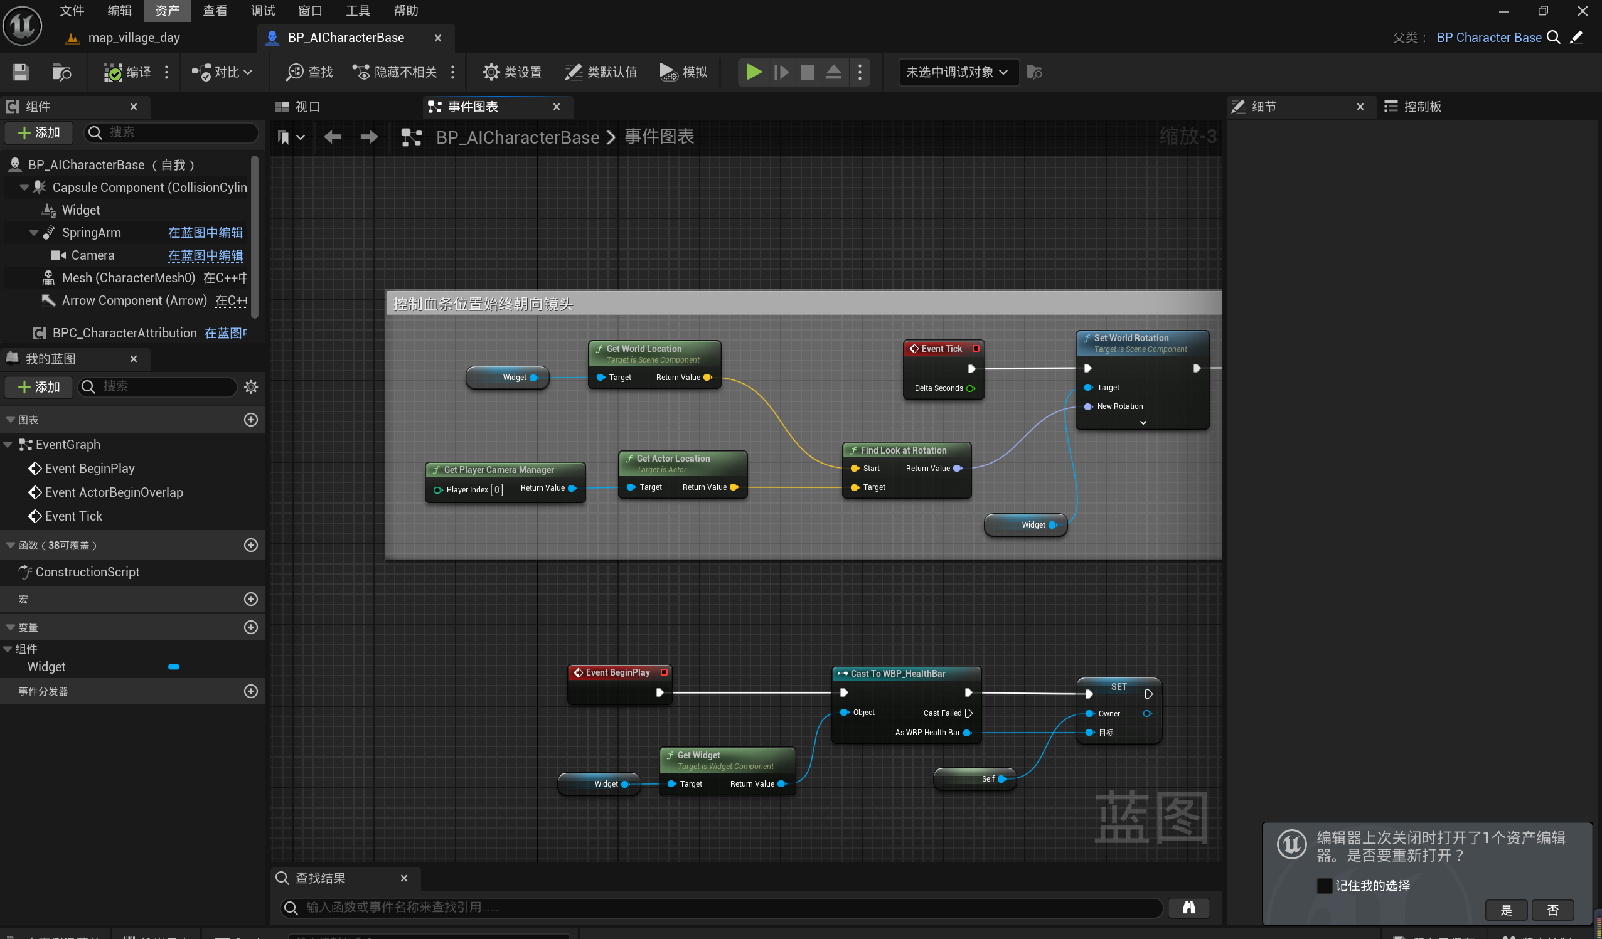Viewport: 1602px width, 939px height.
Task: Click the Find (查找) toolbar icon
Action: pyautogui.click(x=294, y=72)
